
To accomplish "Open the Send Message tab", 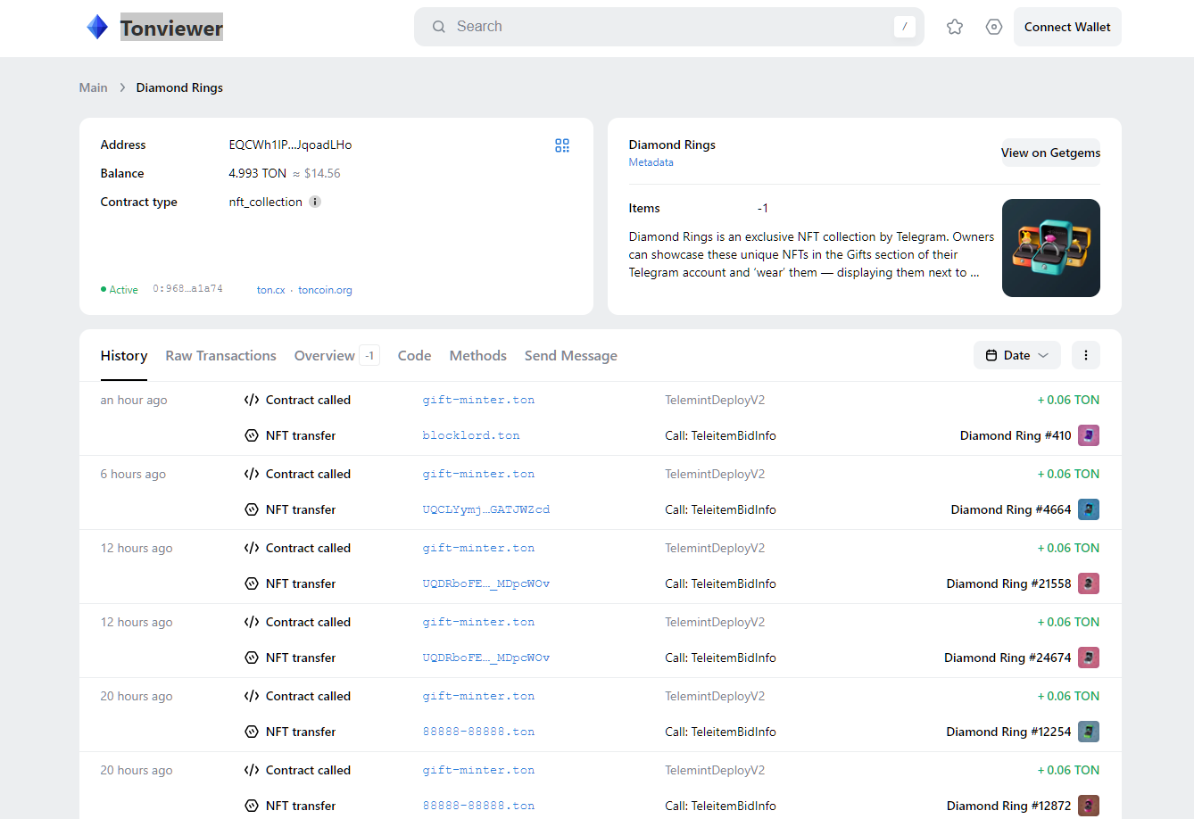I will [571, 355].
